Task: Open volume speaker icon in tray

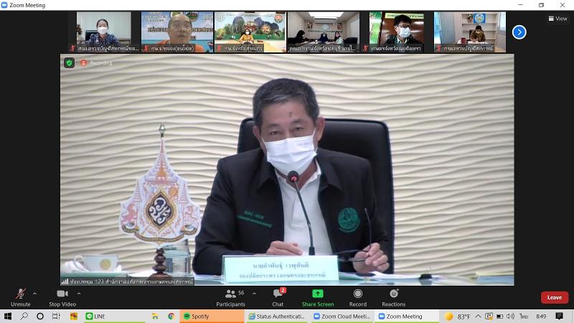Action: click(x=511, y=317)
